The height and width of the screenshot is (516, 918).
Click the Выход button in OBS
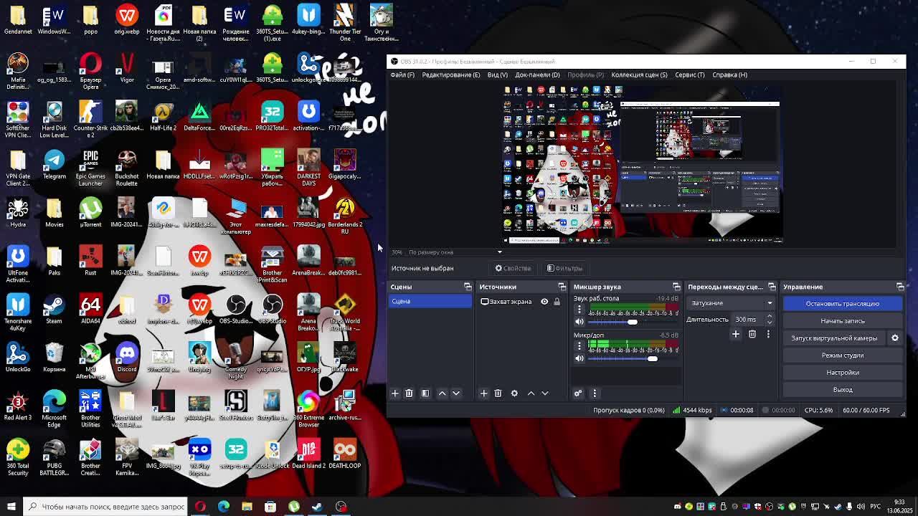pos(842,390)
